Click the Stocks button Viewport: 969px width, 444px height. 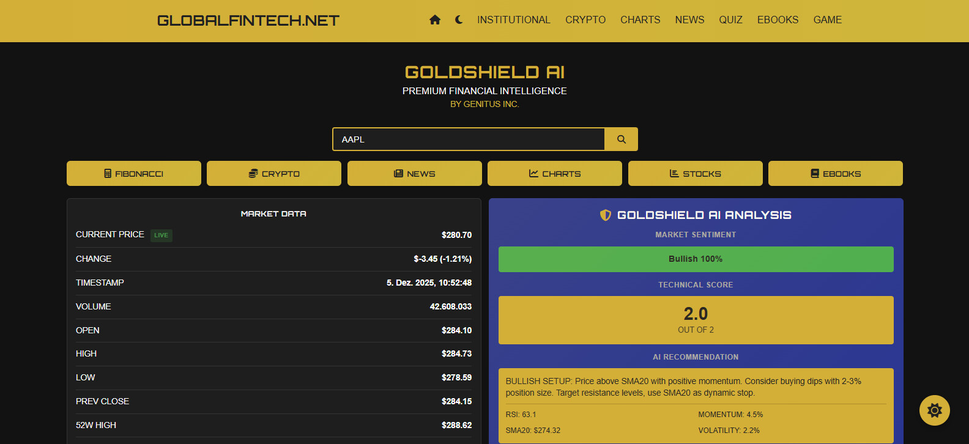coord(696,174)
